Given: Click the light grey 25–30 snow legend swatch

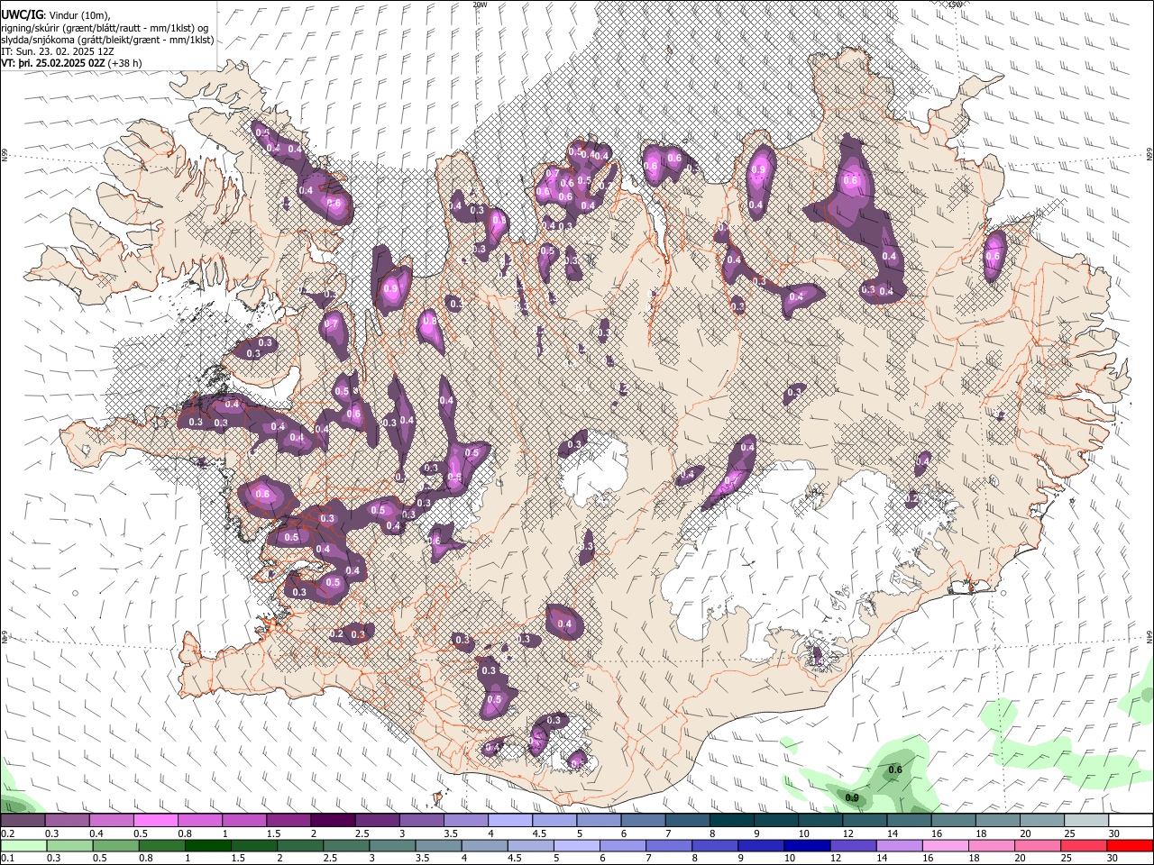Looking at the screenshot, I should tap(1086, 821).
